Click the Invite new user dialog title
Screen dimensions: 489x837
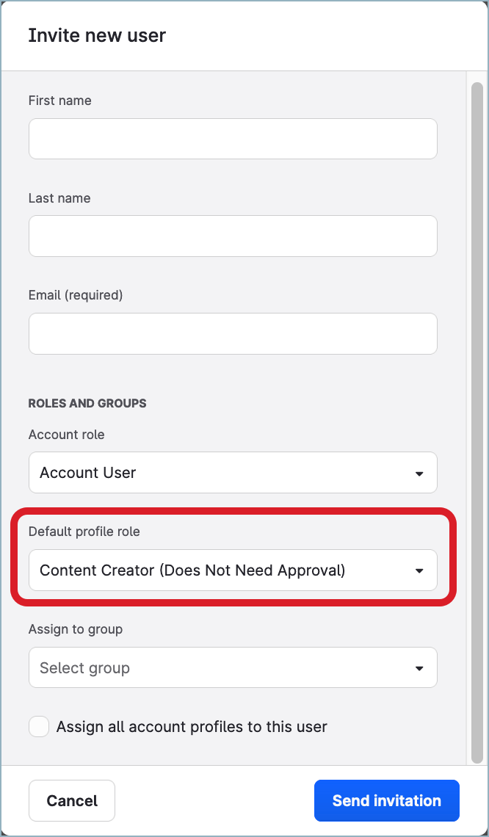click(97, 35)
